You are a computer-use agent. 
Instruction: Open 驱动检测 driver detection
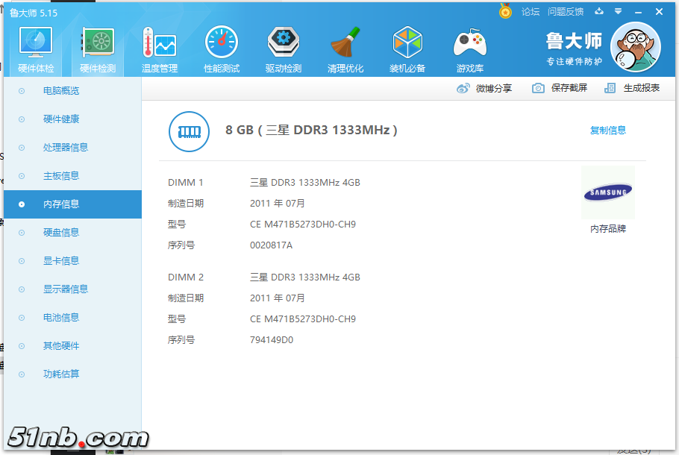pyautogui.click(x=284, y=48)
